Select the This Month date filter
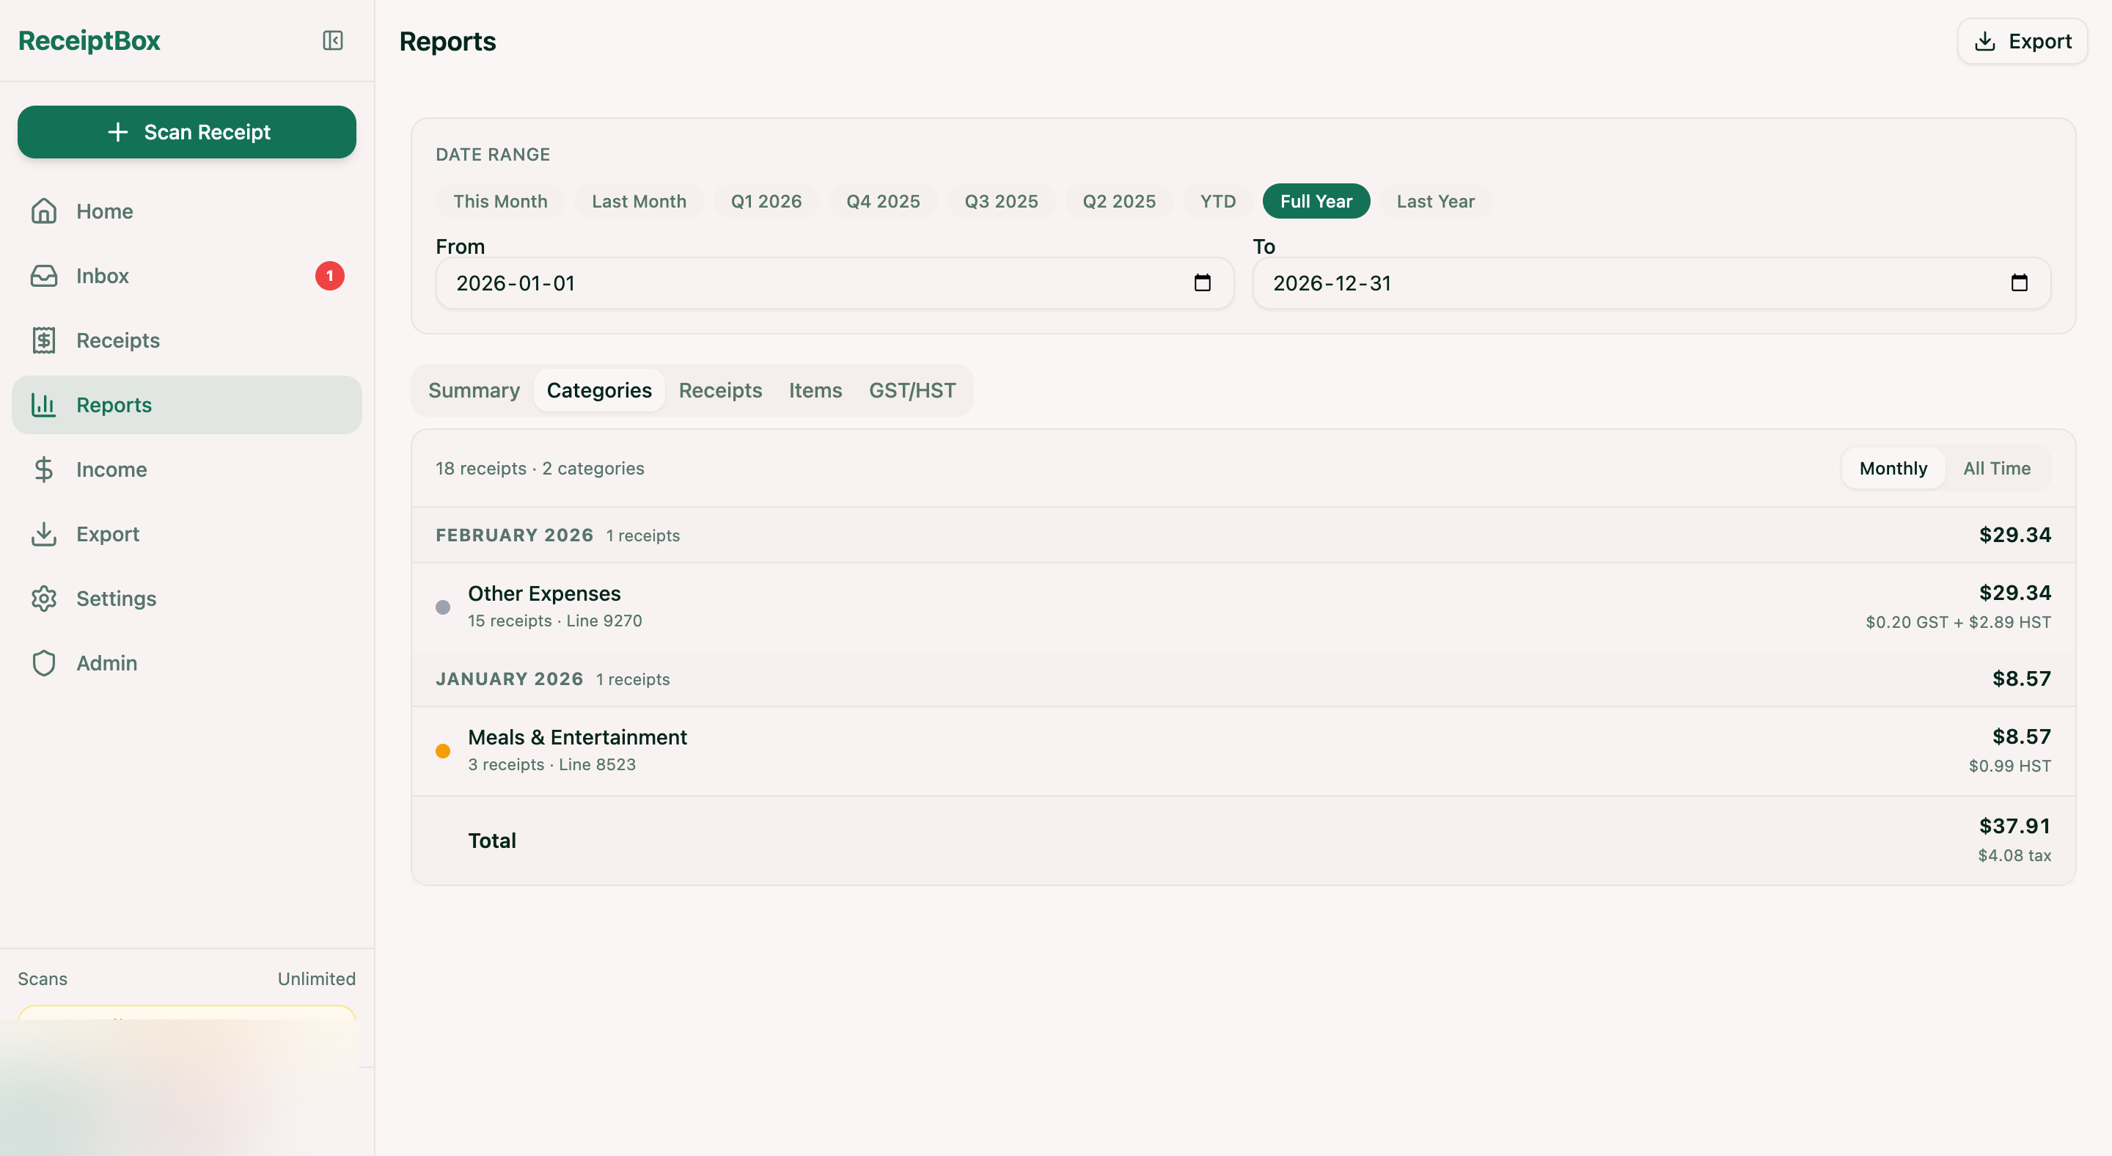The height and width of the screenshot is (1156, 2112). (x=499, y=201)
